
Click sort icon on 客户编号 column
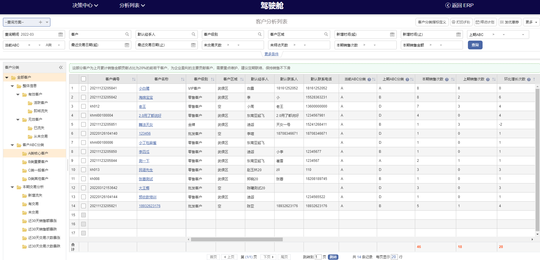pyautogui.click(x=134, y=79)
